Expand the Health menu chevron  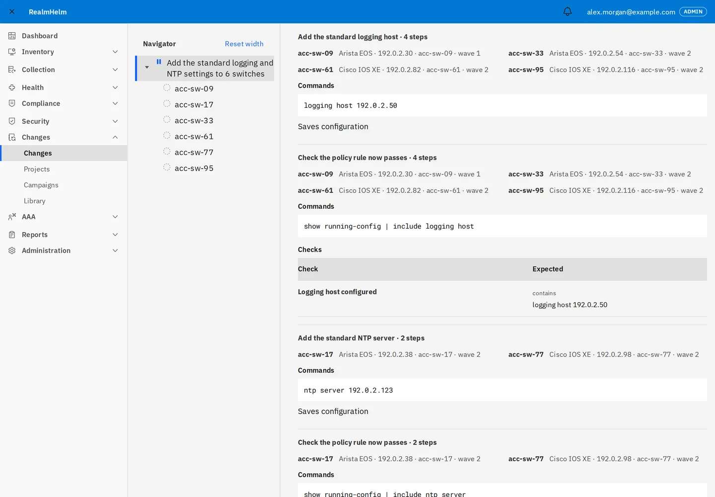115,87
